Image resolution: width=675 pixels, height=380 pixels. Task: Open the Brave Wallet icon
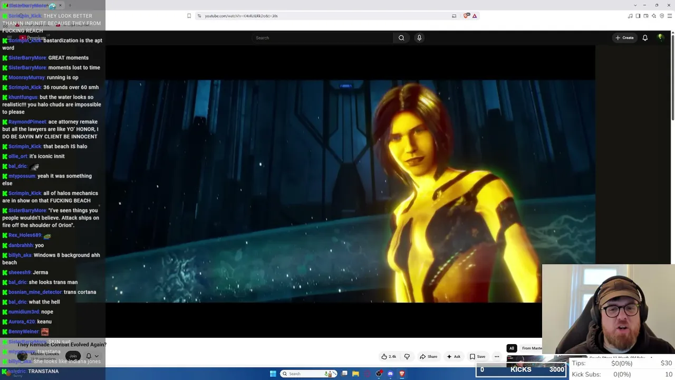point(646,16)
